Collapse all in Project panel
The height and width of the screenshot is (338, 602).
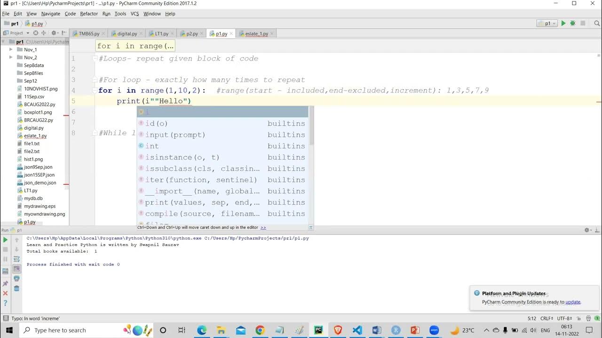pos(44,33)
